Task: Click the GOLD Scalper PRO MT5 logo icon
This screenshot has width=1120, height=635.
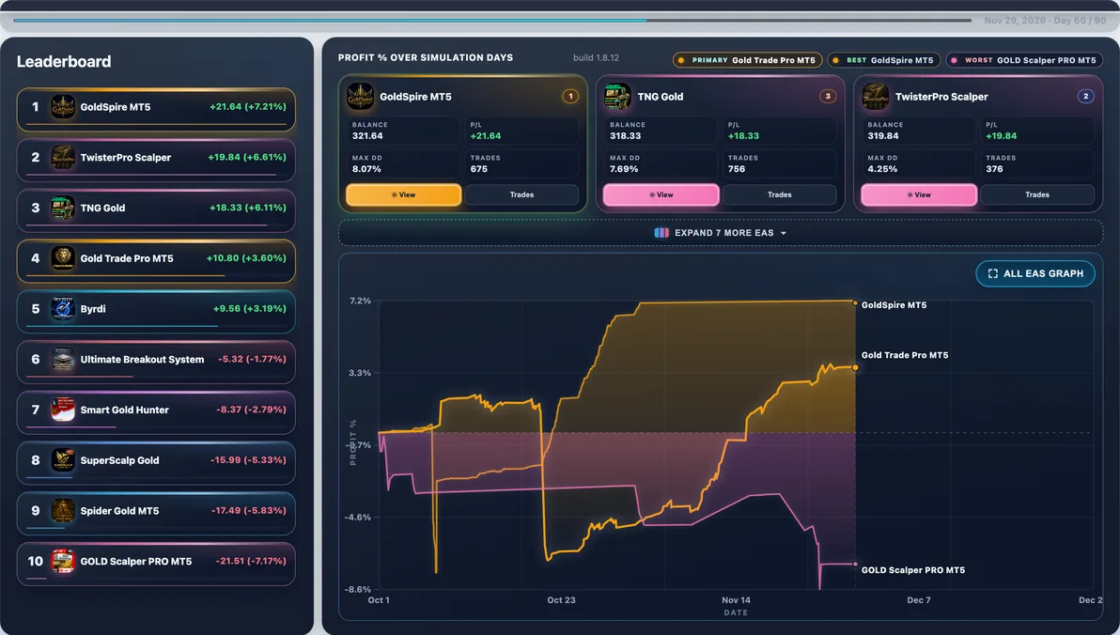Action: (x=63, y=562)
